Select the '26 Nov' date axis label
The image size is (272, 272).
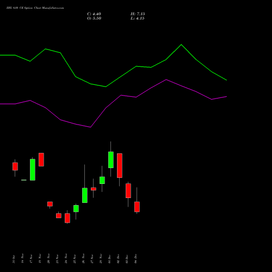[x=83, y=258]
